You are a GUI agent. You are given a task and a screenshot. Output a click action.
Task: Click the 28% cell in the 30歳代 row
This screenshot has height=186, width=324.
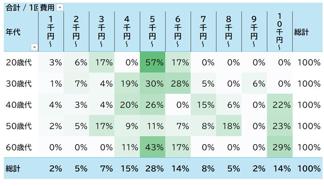[178, 83]
